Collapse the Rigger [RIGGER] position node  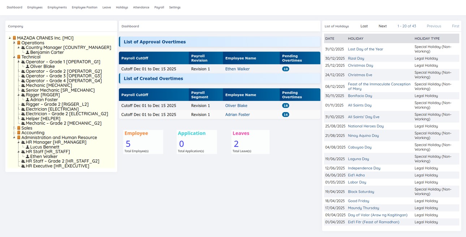click(x=18, y=95)
